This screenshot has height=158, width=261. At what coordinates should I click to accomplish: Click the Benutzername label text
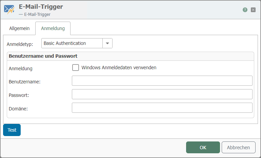24,82
